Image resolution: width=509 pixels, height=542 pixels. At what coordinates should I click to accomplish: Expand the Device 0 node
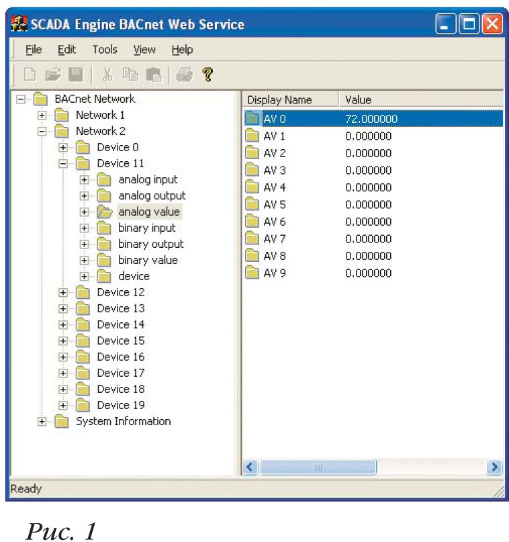[63, 148]
